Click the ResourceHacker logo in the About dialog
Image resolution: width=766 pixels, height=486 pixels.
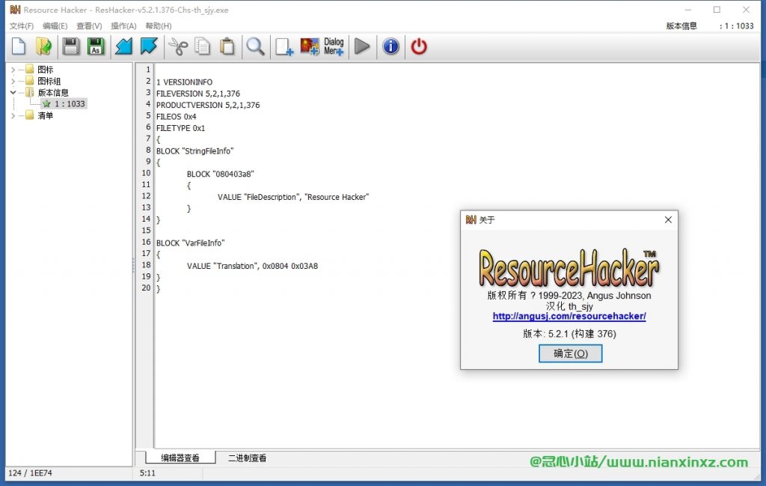click(x=569, y=267)
